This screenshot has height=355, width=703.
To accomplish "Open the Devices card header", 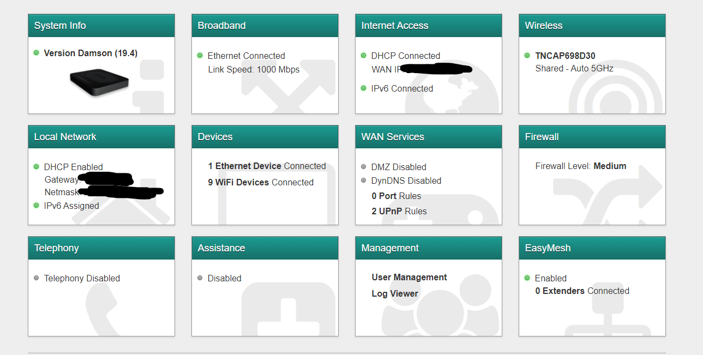I will [x=265, y=137].
